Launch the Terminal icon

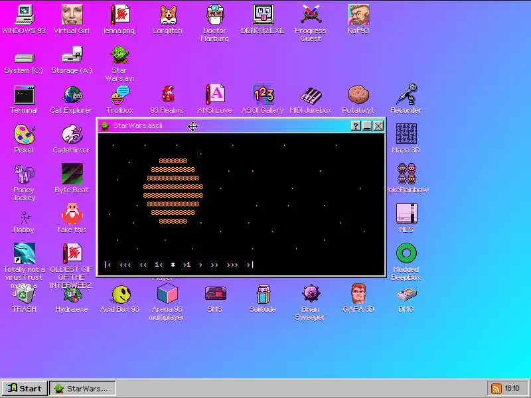pyautogui.click(x=24, y=99)
